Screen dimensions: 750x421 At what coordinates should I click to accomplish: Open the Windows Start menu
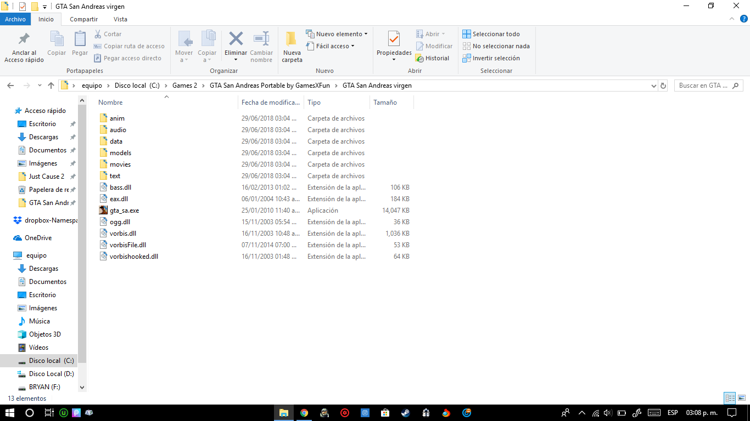(9, 413)
